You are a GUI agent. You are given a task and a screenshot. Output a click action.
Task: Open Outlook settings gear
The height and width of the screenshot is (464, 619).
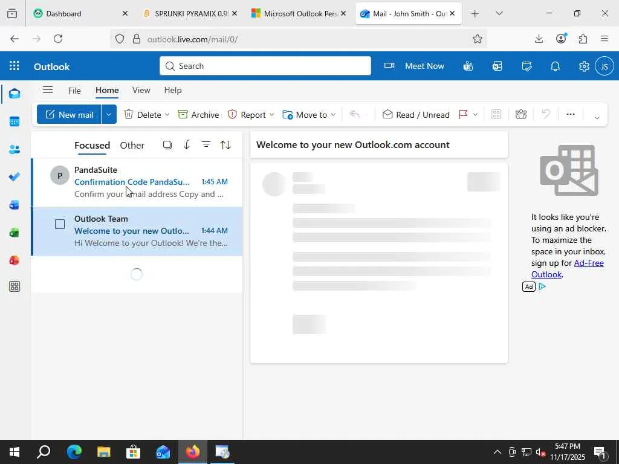tap(584, 66)
